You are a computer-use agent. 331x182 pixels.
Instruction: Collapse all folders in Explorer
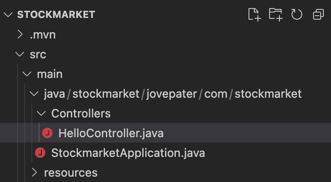318,14
